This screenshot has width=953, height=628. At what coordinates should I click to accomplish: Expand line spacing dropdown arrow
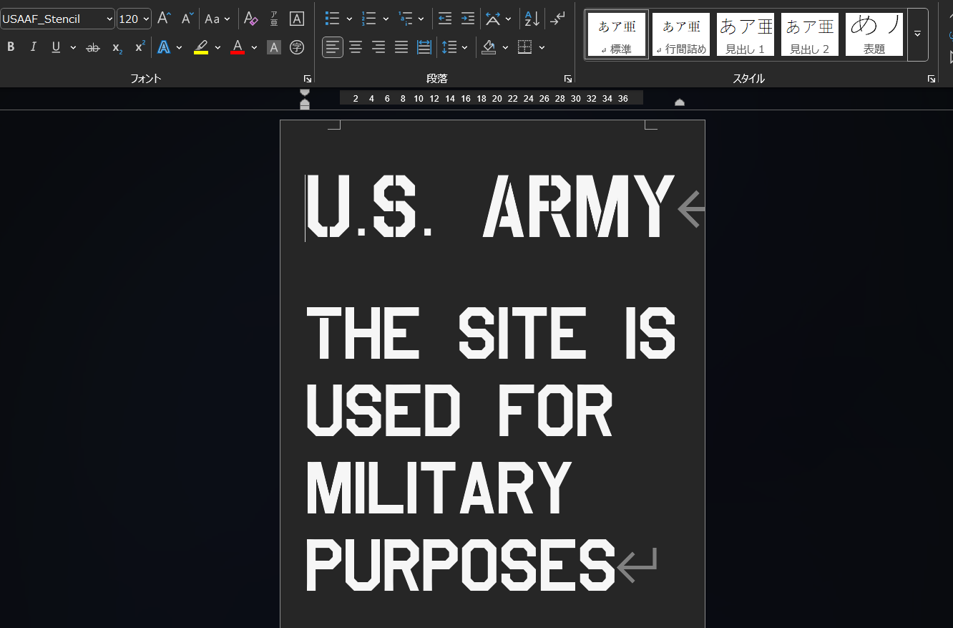tap(465, 47)
